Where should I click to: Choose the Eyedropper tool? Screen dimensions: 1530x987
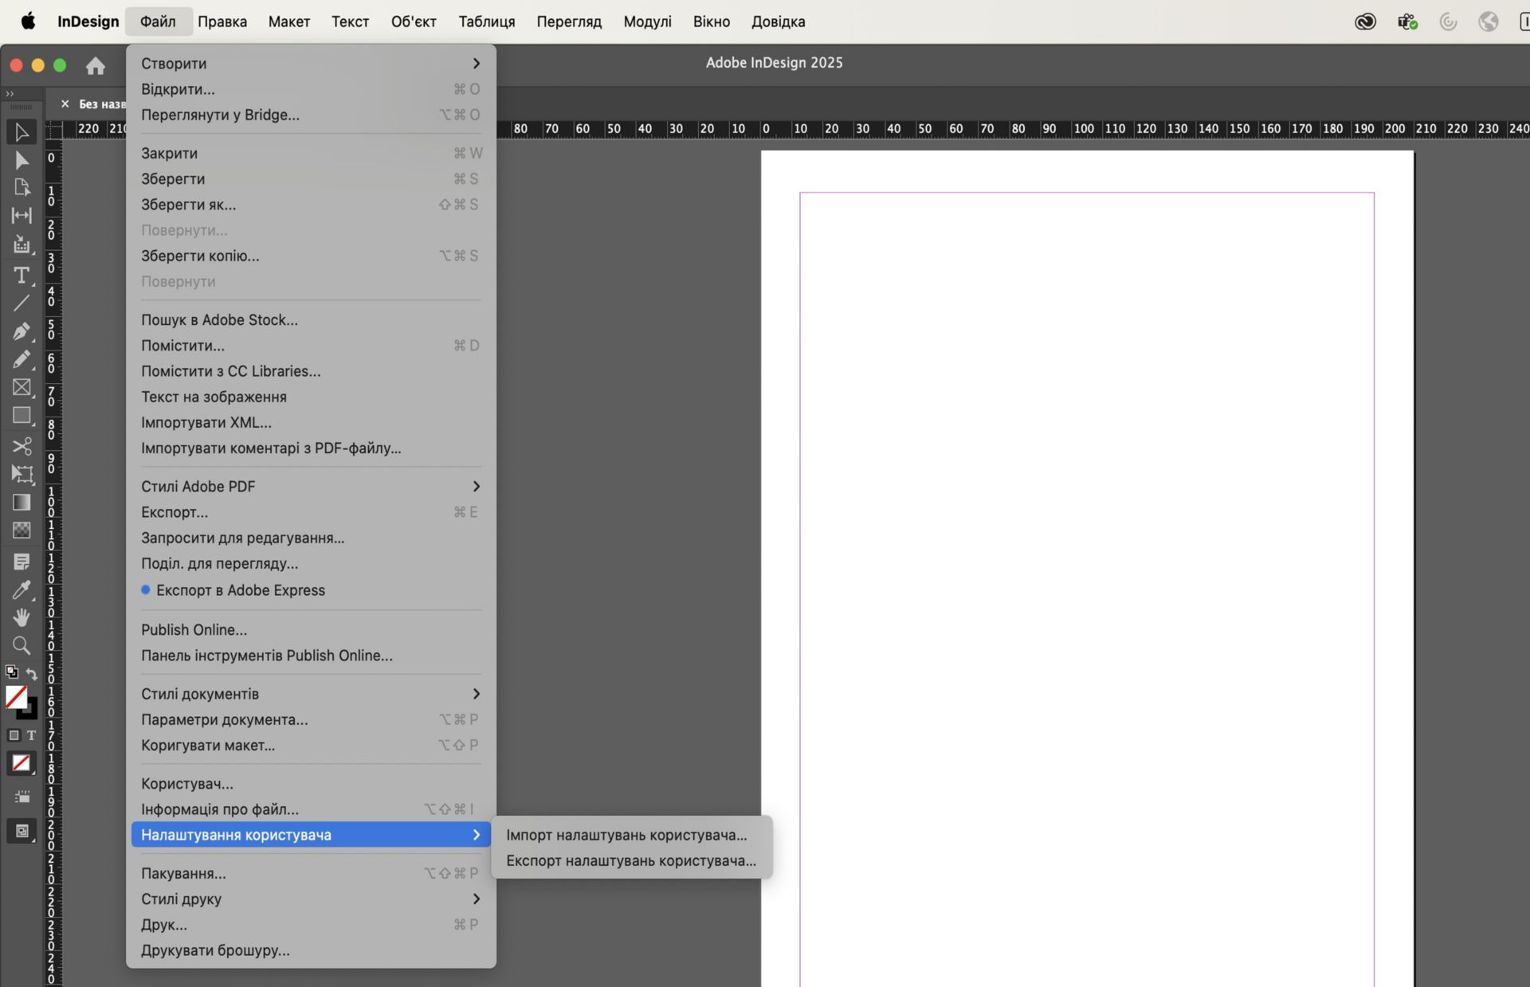(22, 589)
